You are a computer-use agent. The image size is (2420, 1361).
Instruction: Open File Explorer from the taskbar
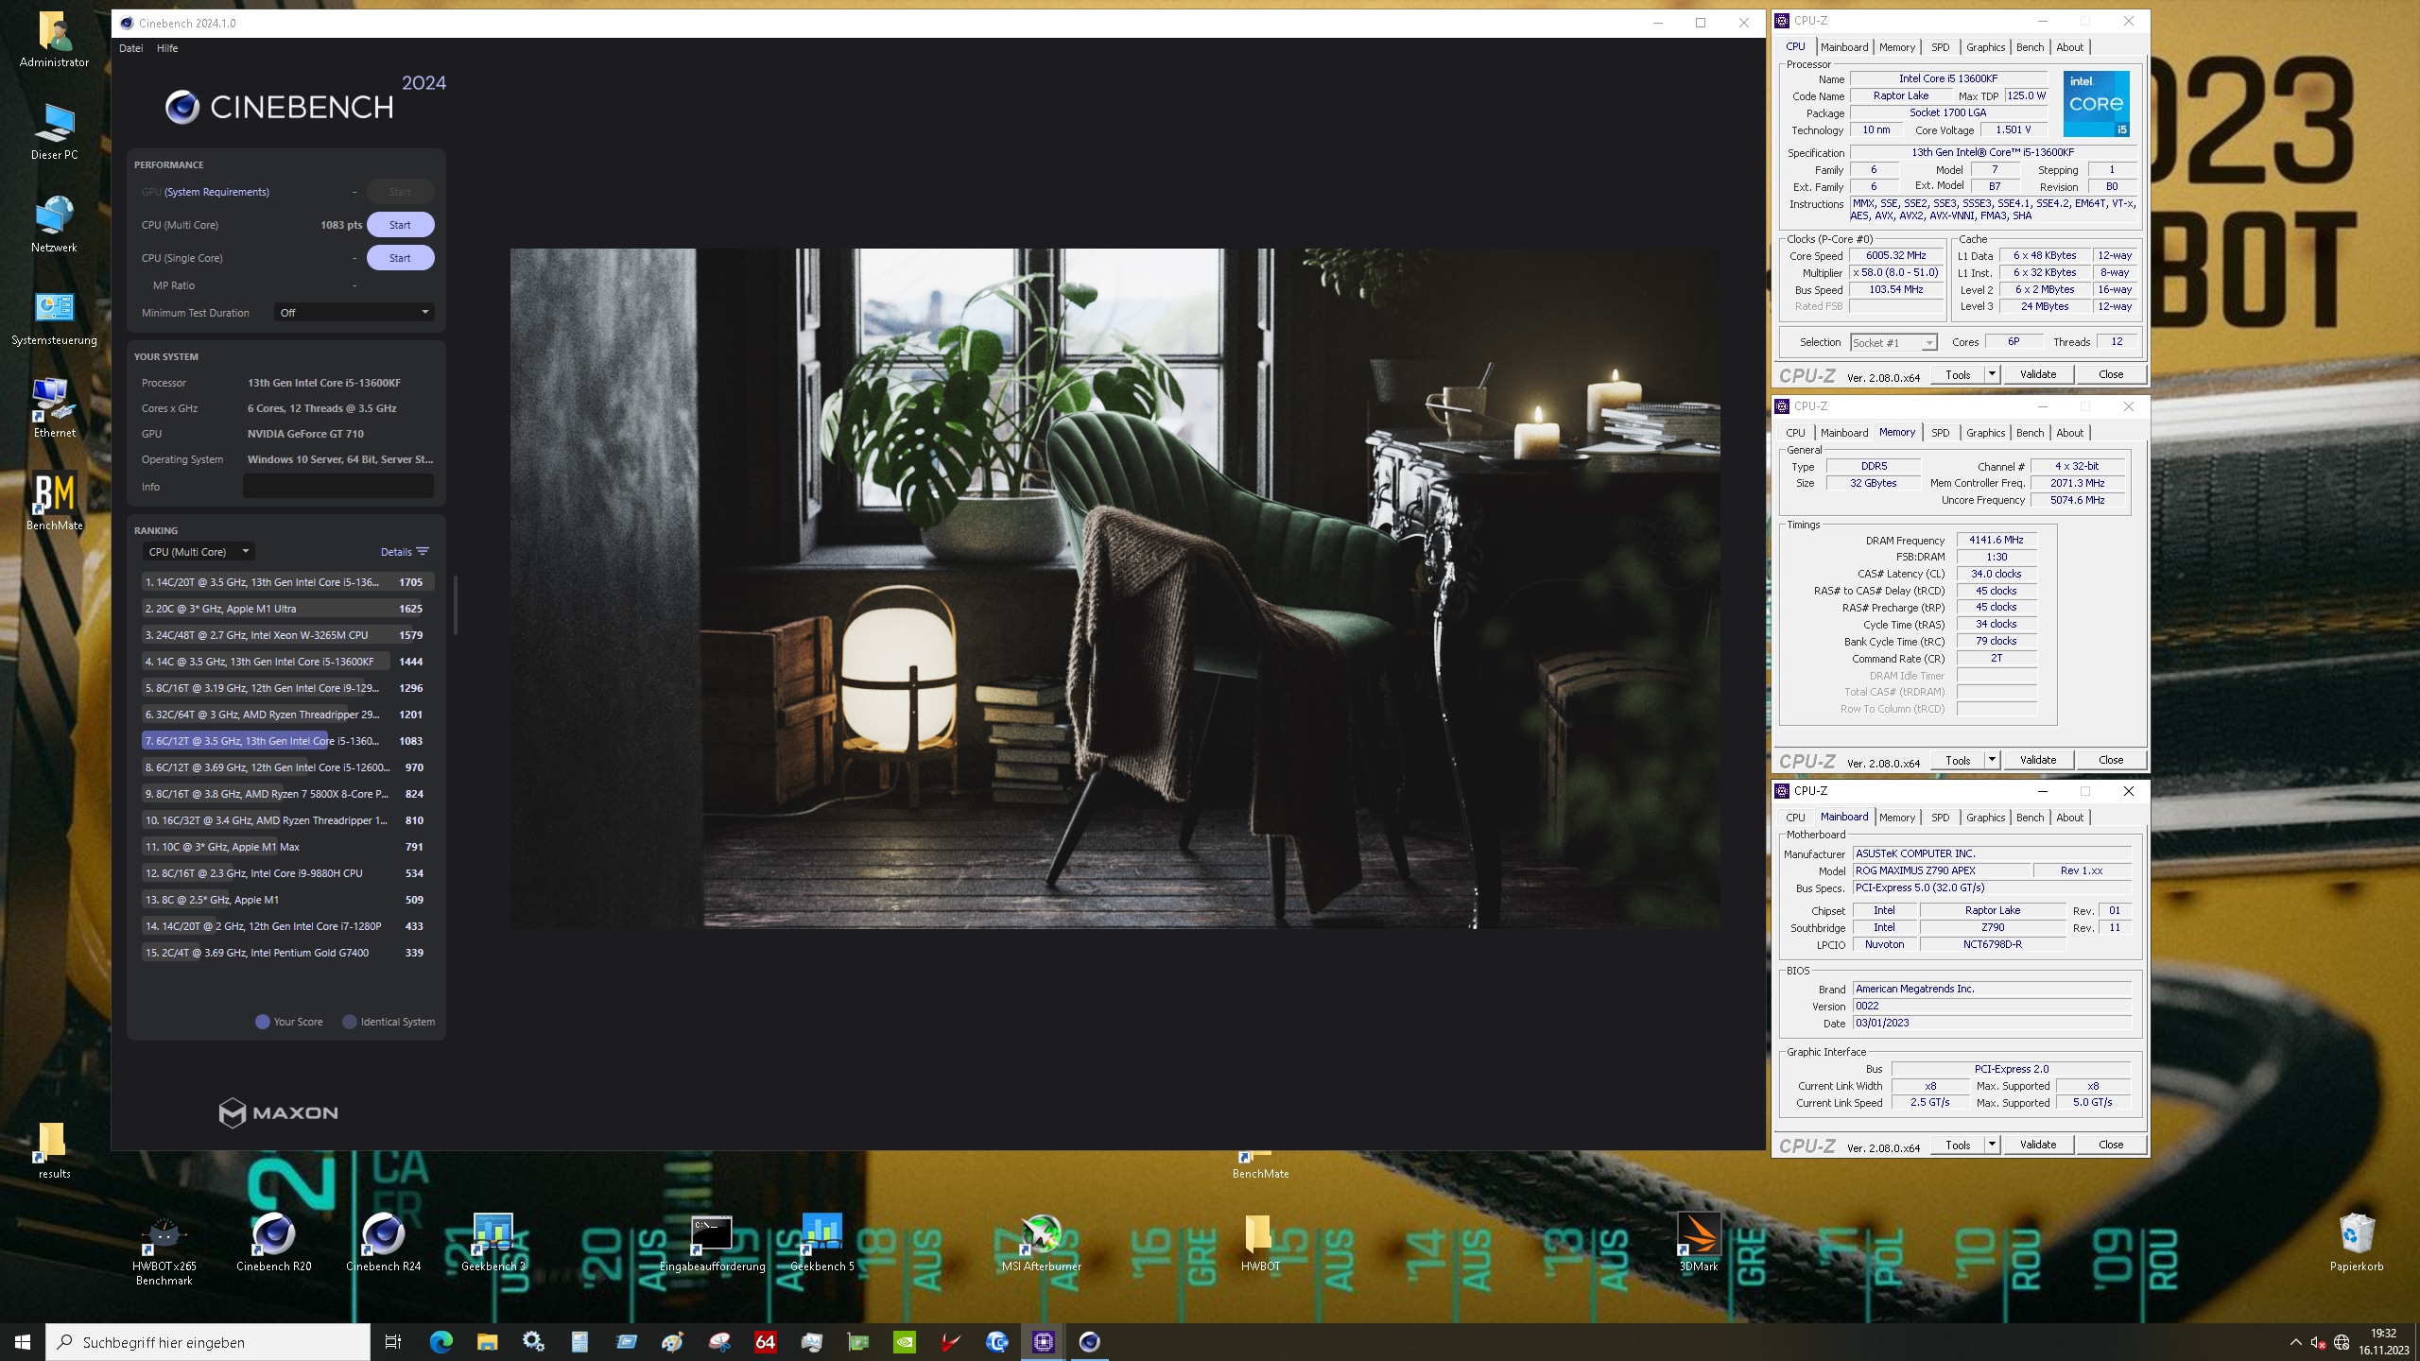[x=487, y=1341]
